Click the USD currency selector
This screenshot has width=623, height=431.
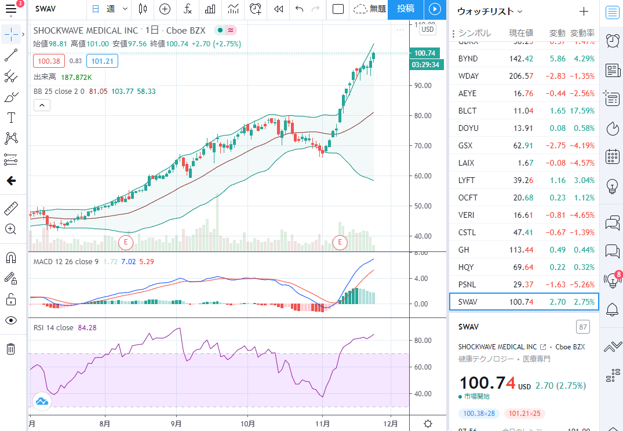pos(428,30)
